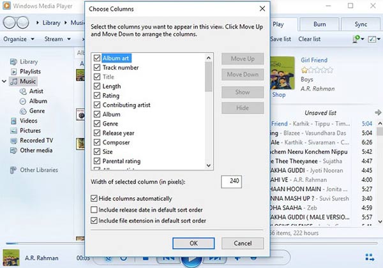Screen dimensions: 383x268
Task: Toggle Contributing artist column checkbox
Action: pyautogui.click(x=97, y=105)
